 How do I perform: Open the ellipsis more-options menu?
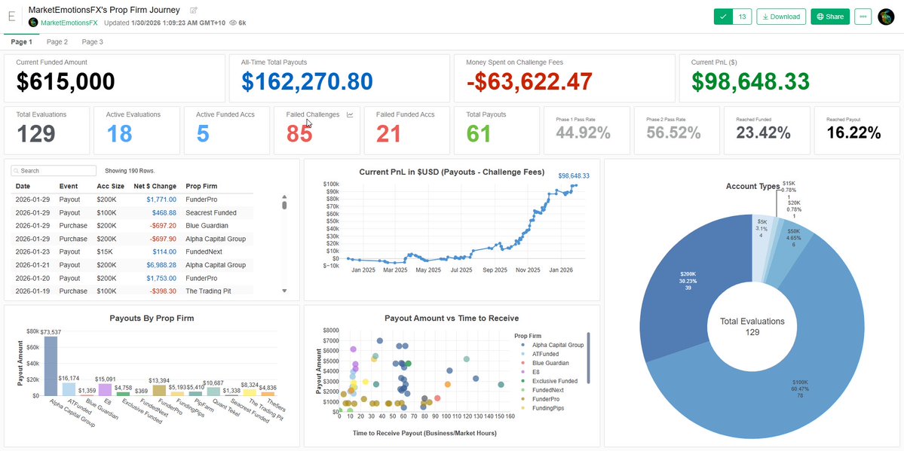click(x=863, y=16)
